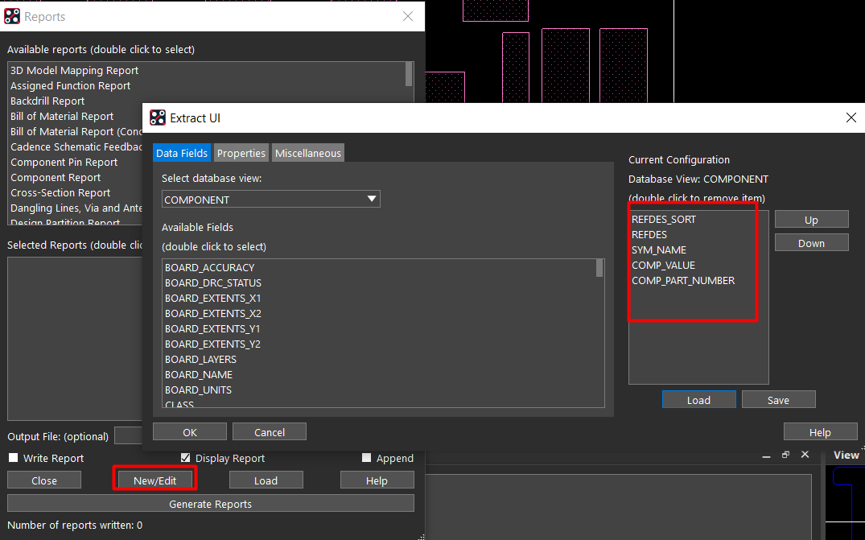Viewport: 865px width, 540px height.
Task: Select the Data Fields tab
Action: click(182, 153)
